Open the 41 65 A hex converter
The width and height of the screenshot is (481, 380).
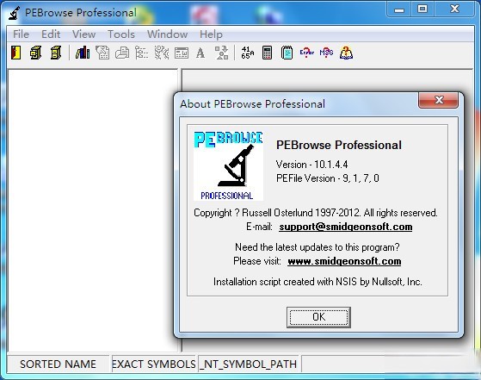[248, 53]
